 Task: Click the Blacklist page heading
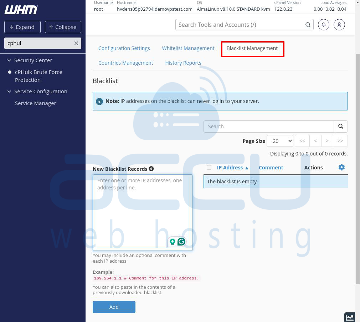(x=105, y=81)
